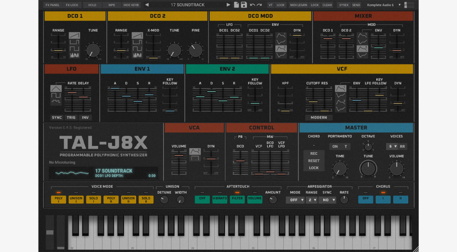Select LFO random waveform
This screenshot has width=457, height=252.
coord(56,101)
